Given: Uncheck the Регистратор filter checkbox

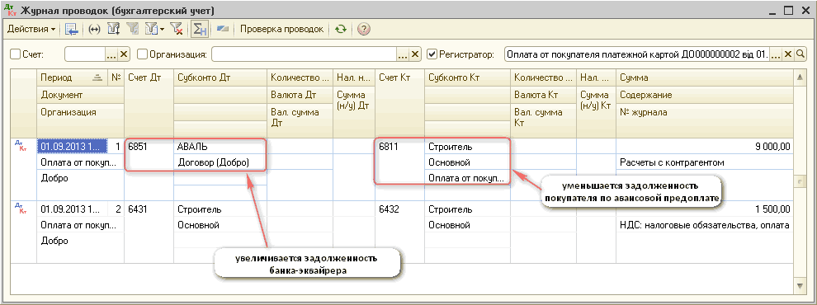Looking at the screenshot, I should point(432,54).
